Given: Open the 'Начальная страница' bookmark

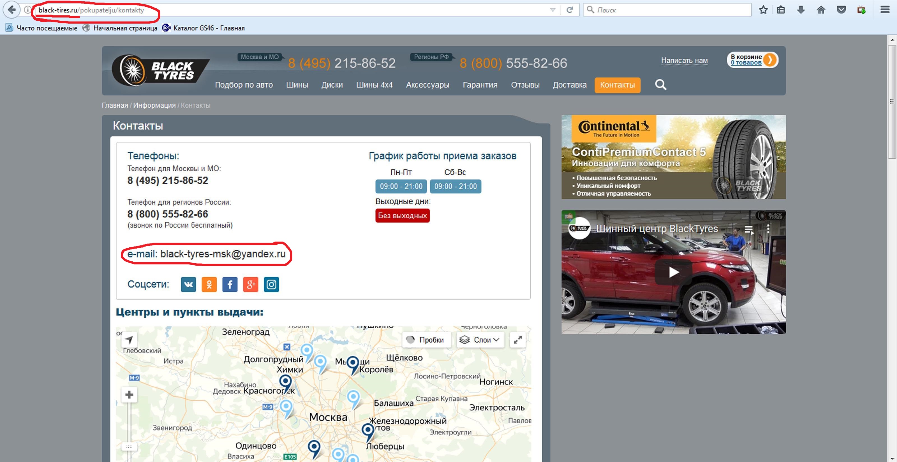Looking at the screenshot, I should (120, 28).
